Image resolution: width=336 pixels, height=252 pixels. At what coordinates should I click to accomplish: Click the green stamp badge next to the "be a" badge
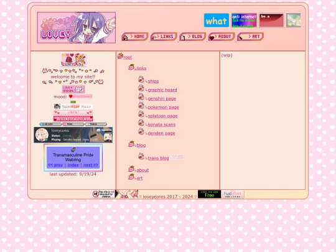tap(294, 21)
